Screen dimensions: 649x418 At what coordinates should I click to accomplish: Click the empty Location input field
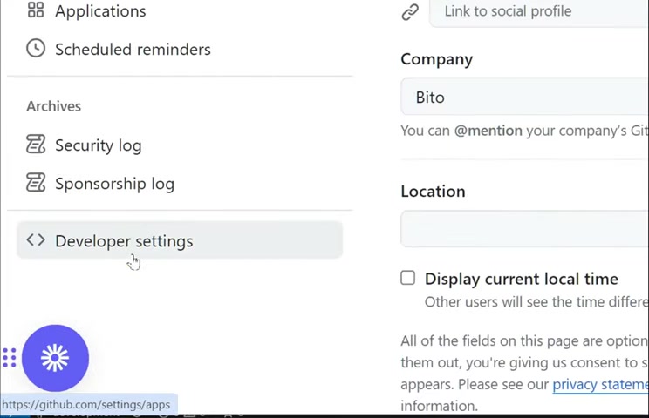pos(525,229)
